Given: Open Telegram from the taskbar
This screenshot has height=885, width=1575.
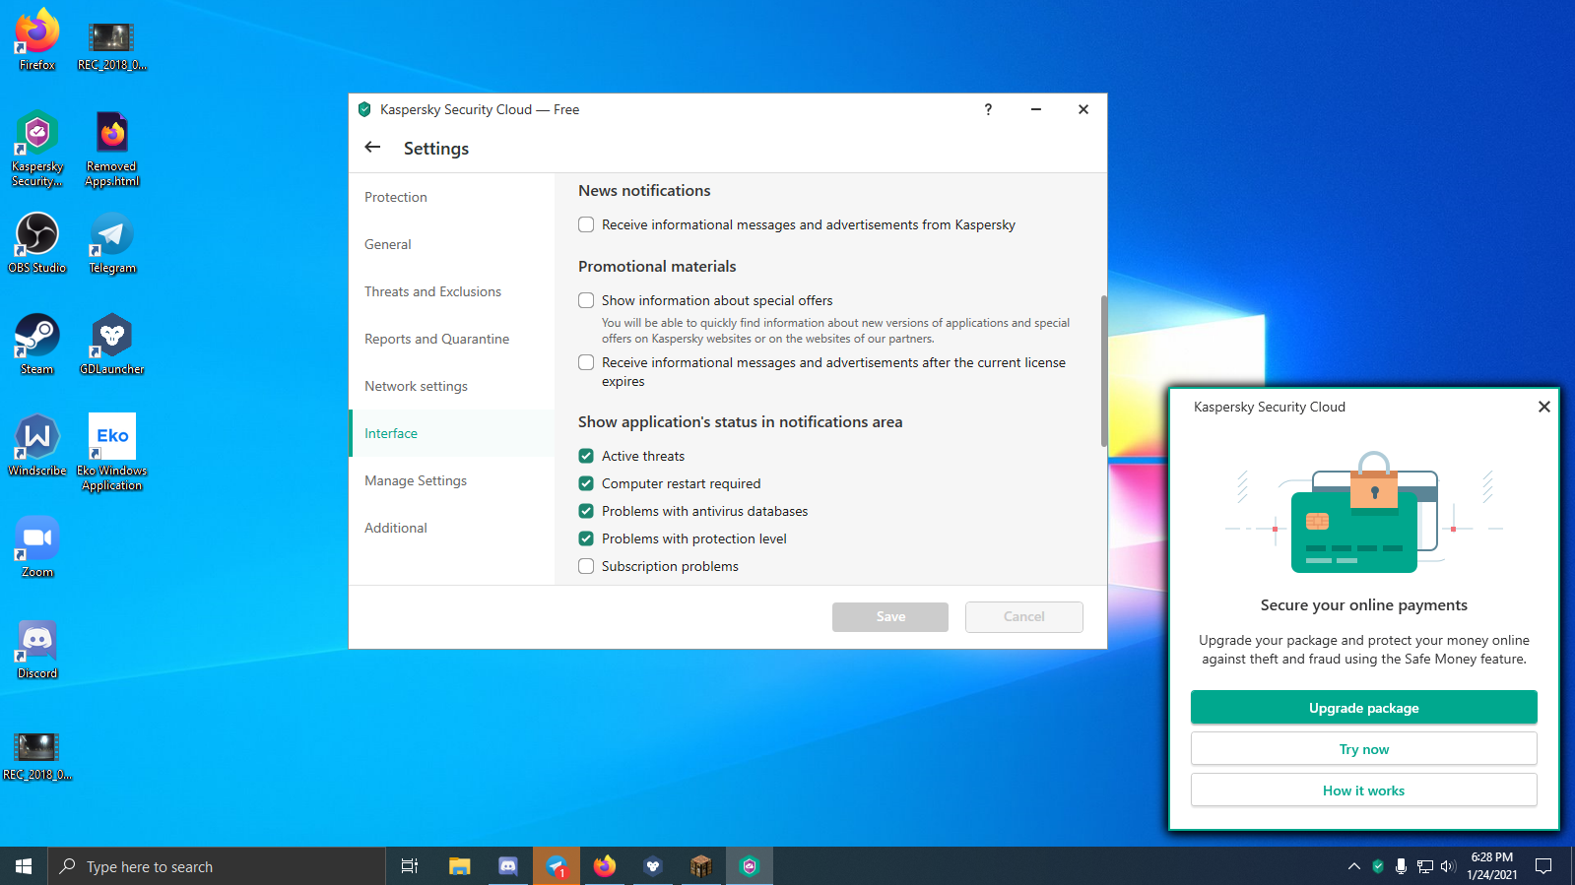Looking at the screenshot, I should pos(557,866).
